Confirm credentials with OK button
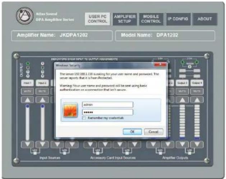Screen dimensions: 226x179 (x=132, y=132)
